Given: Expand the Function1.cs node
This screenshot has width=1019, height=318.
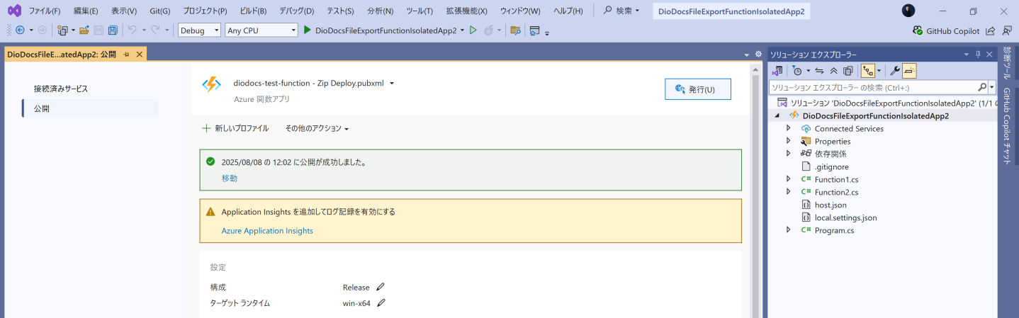Looking at the screenshot, I should (788, 179).
